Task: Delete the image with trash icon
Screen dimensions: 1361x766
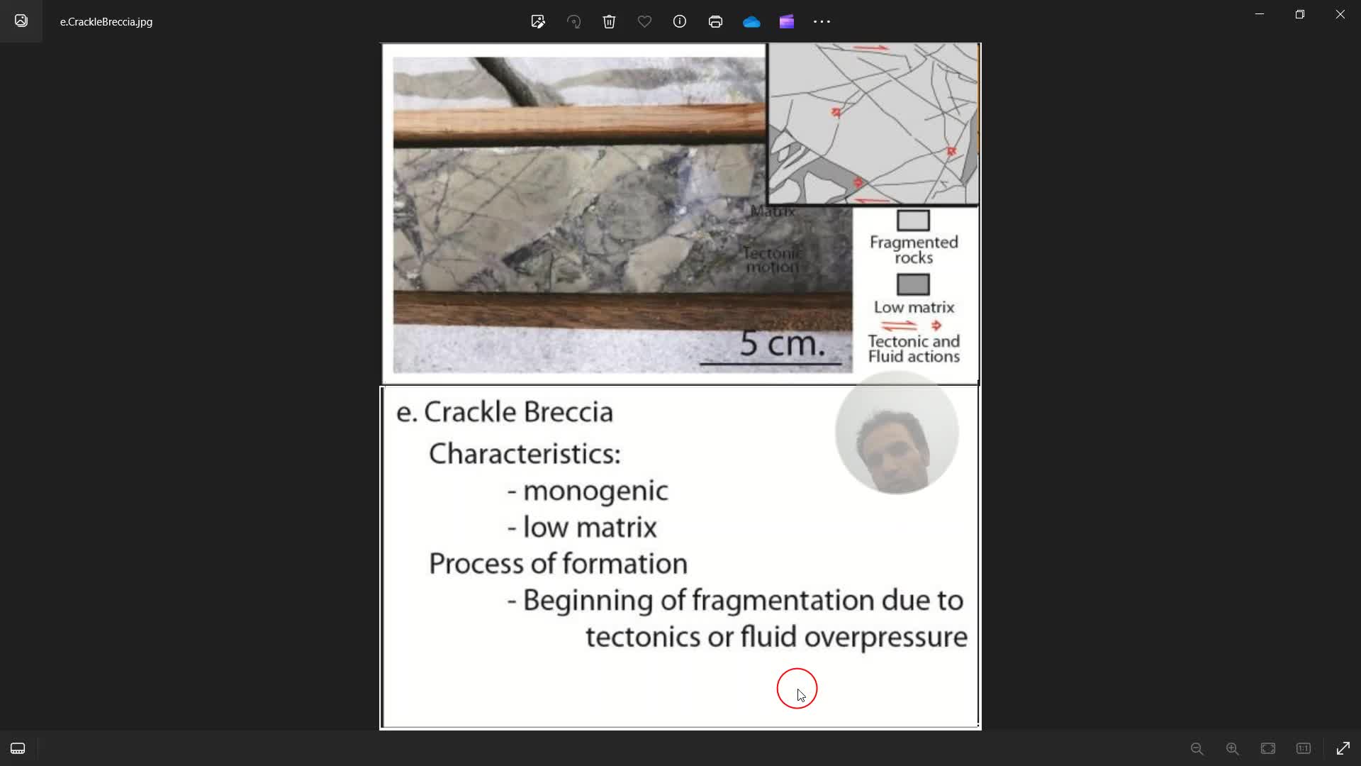Action: click(609, 21)
